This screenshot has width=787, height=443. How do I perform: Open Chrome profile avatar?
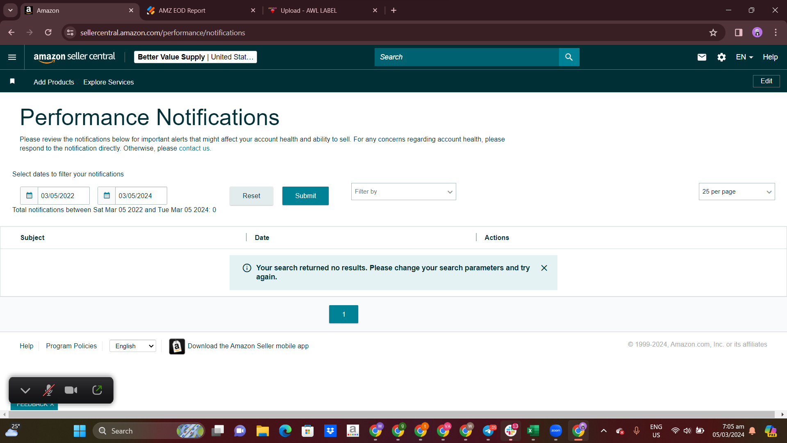click(x=757, y=32)
